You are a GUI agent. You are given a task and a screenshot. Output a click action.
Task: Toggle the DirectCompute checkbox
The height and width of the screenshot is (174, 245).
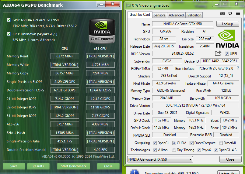click(191, 143)
